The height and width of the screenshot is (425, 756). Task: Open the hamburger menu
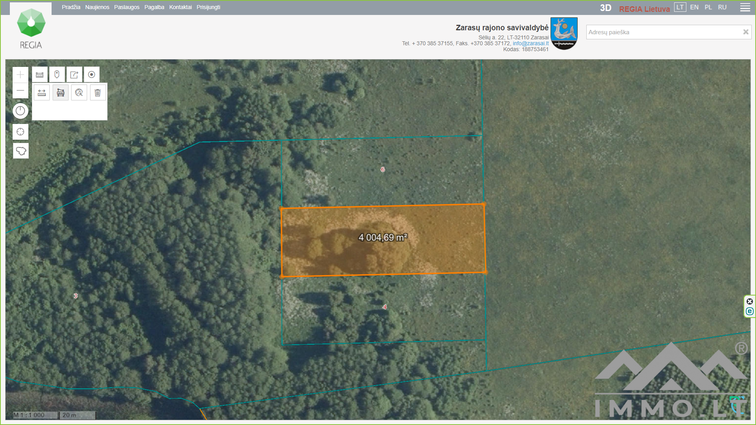coord(745,7)
